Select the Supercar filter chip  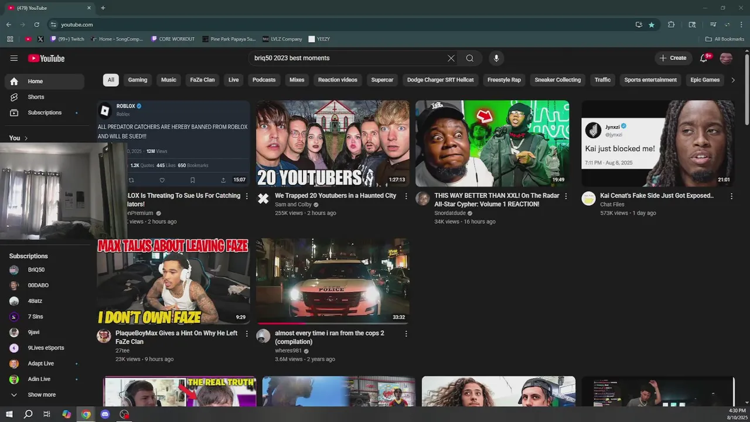coord(382,80)
